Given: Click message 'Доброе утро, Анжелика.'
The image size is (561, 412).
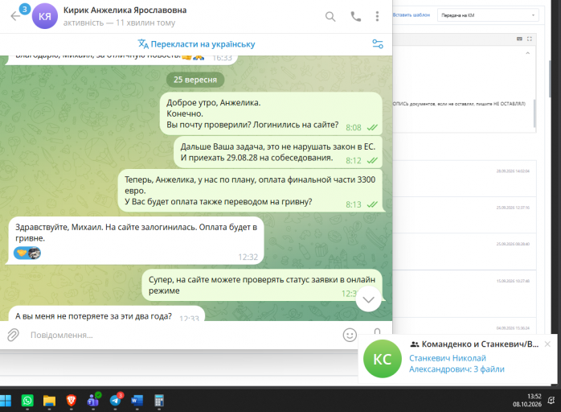Looking at the screenshot, I should click(x=271, y=113).
